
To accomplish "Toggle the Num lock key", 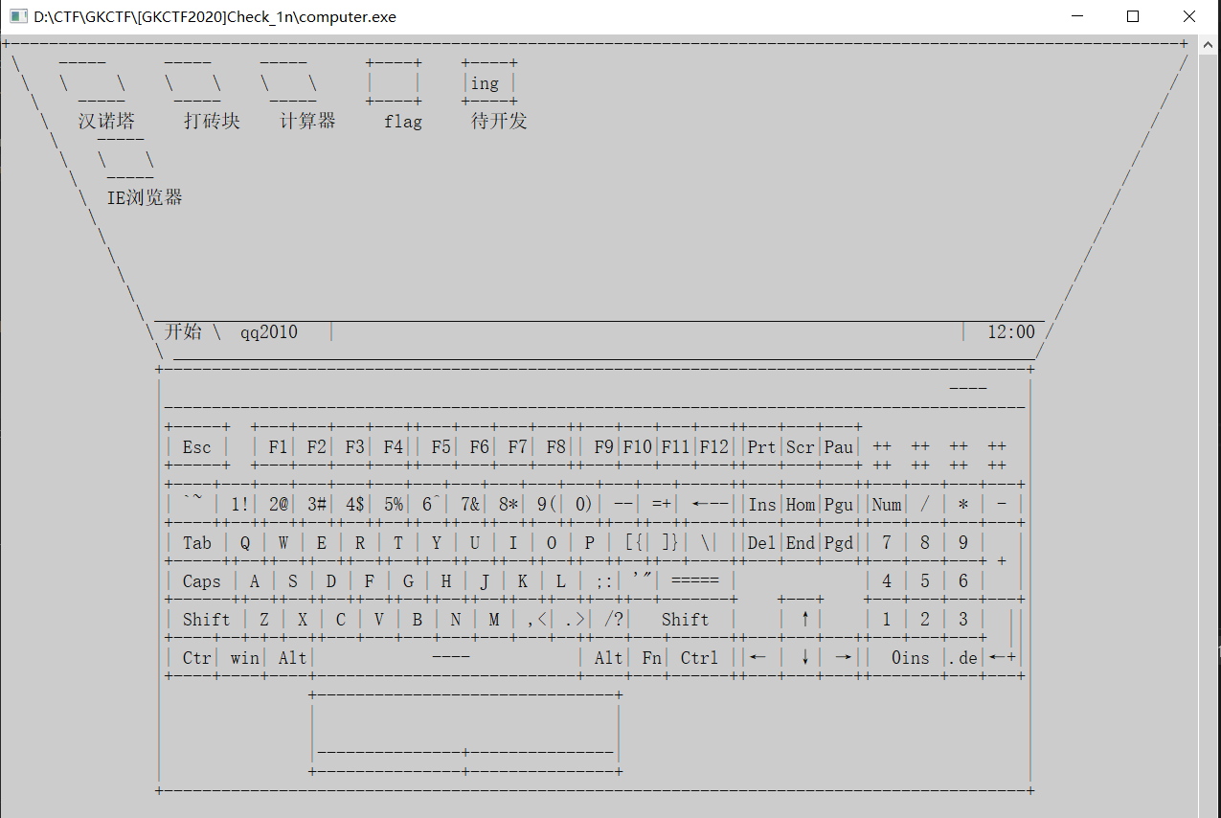I will [886, 505].
